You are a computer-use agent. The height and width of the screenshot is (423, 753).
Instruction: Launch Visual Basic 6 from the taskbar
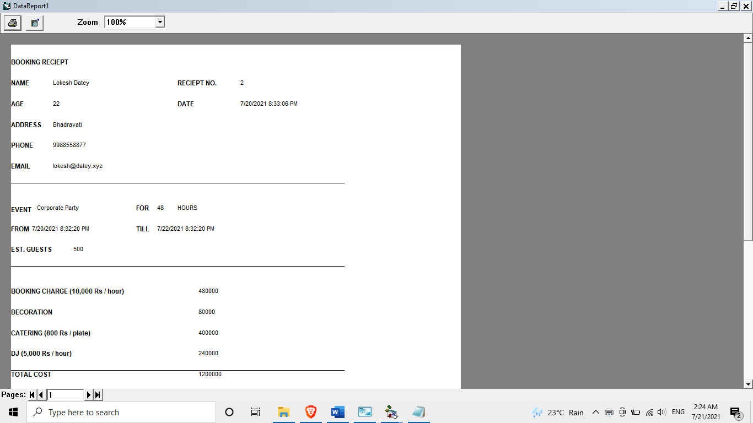tap(391, 411)
